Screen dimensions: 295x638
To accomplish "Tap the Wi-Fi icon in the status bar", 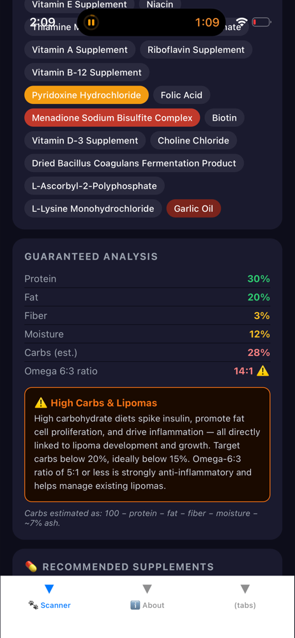I will (x=241, y=22).
